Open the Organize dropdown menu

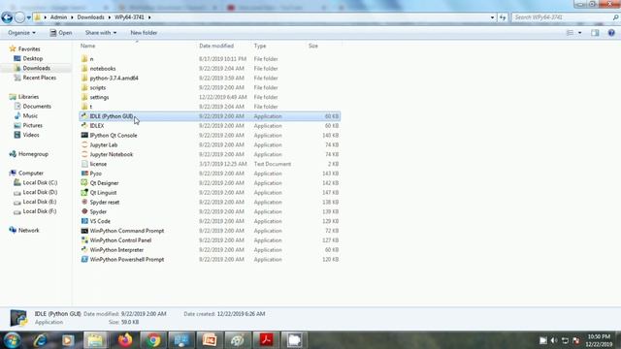click(x=21, y=33)
